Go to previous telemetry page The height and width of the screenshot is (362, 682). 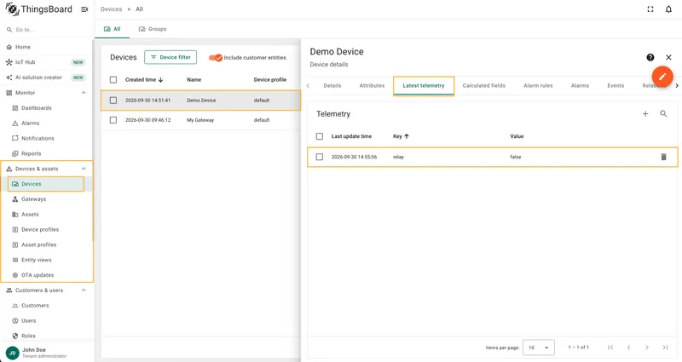[628, 348]
